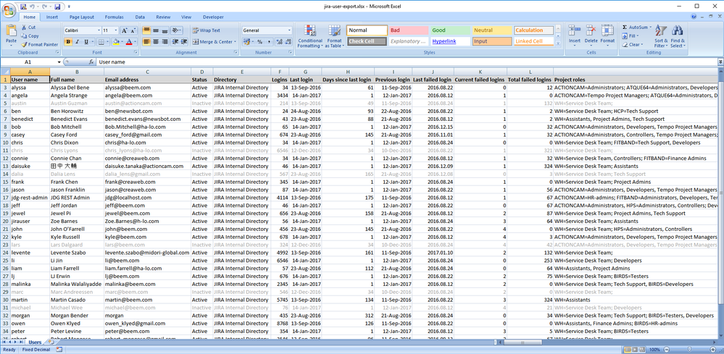Click the Increase Indent icon
Viewport: 724px width, 354px height.
[184, 42]
